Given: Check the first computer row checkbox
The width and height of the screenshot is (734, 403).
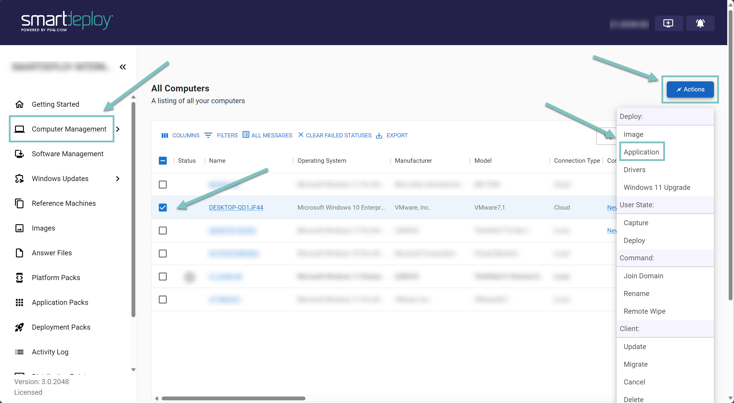Looking at the screenshot, I should click(163, 185).
